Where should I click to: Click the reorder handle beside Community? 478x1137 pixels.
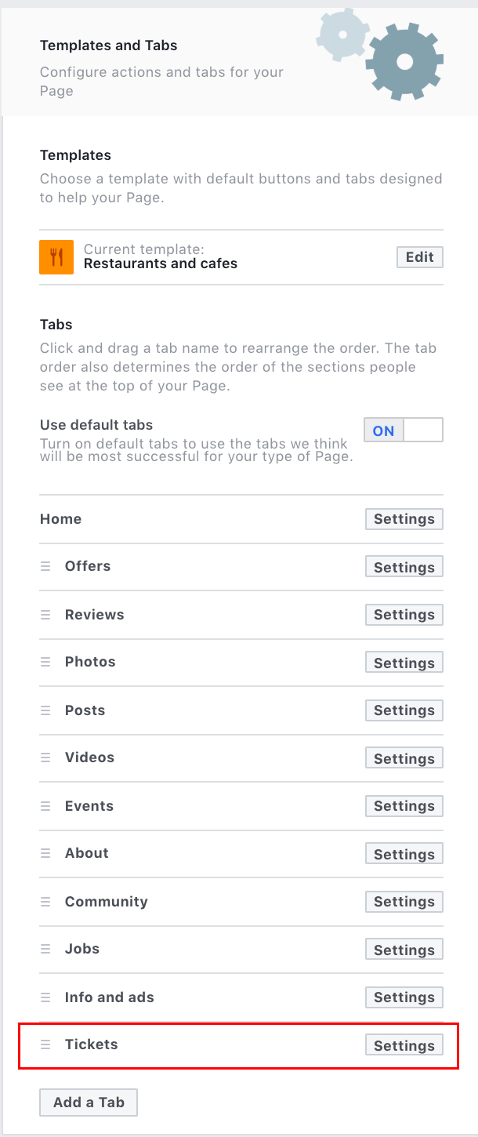(45, 902)
